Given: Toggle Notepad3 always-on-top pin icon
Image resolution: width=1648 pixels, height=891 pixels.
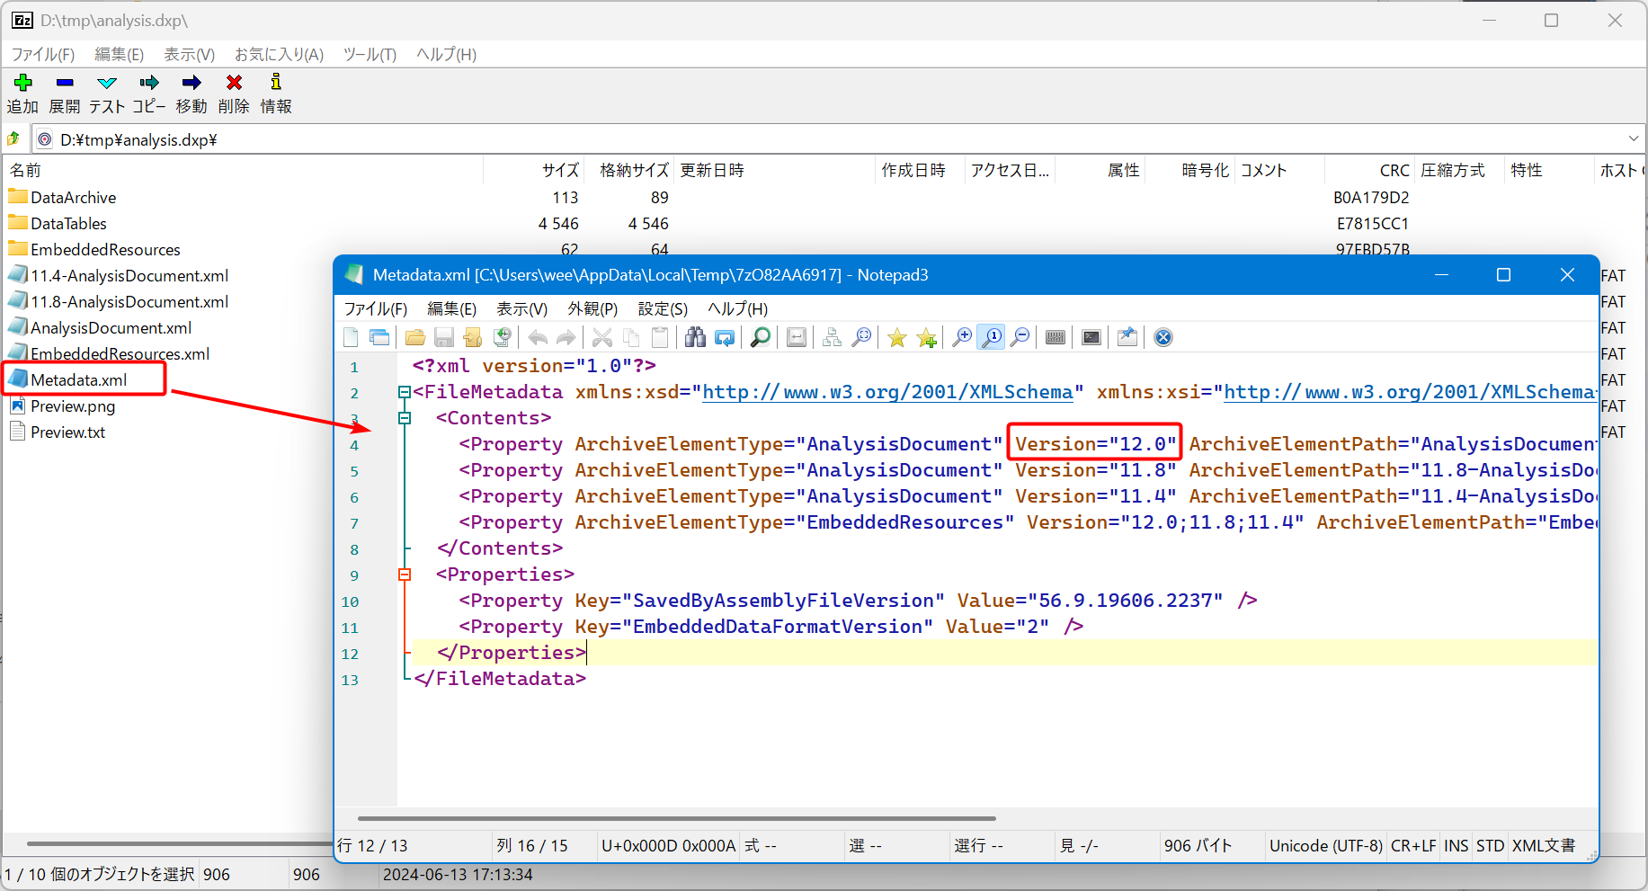Looking at the screenshot, I should click(1127, 337).
